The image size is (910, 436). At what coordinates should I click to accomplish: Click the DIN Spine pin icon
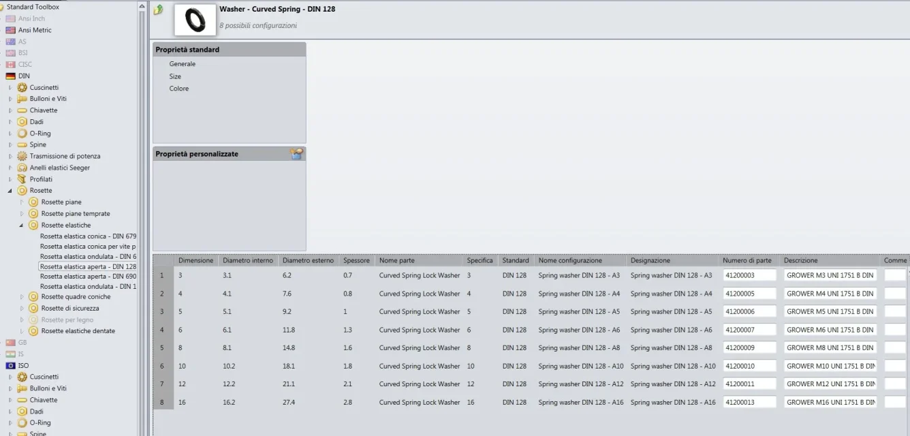(x=22, y=144)
